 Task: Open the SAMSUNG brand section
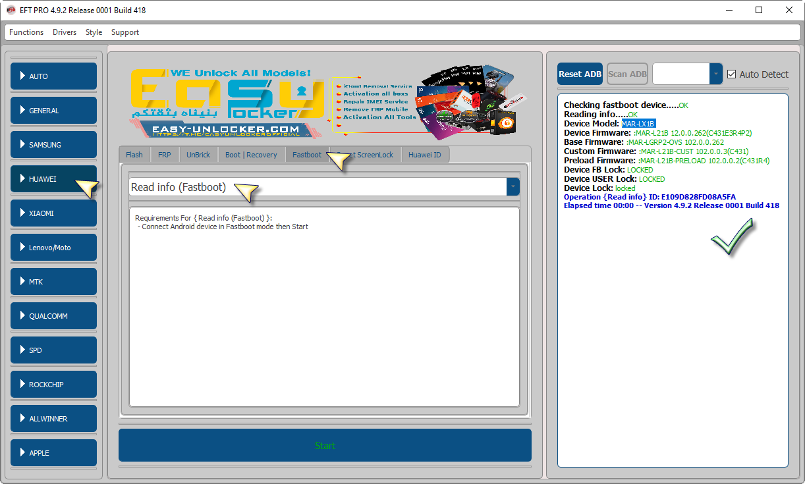coord(53,145)
